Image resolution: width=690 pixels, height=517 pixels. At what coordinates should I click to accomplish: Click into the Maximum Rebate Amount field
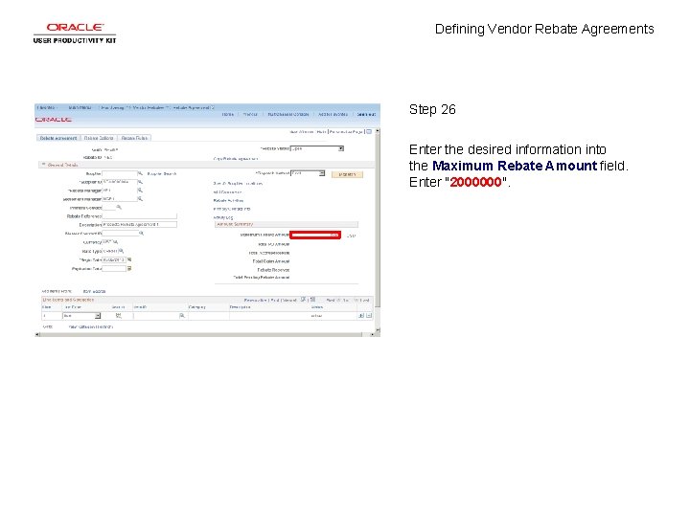click(315, 236)
